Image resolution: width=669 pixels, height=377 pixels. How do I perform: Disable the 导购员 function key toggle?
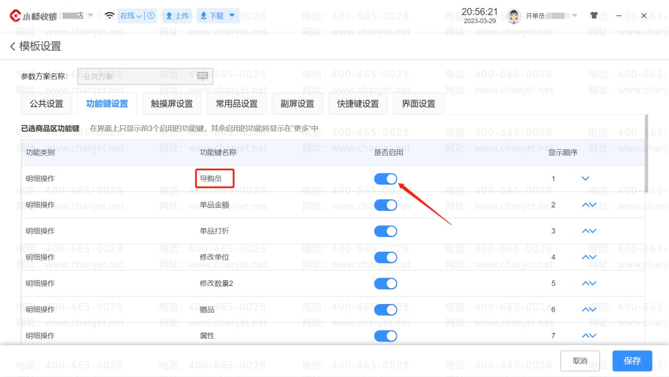385,179
